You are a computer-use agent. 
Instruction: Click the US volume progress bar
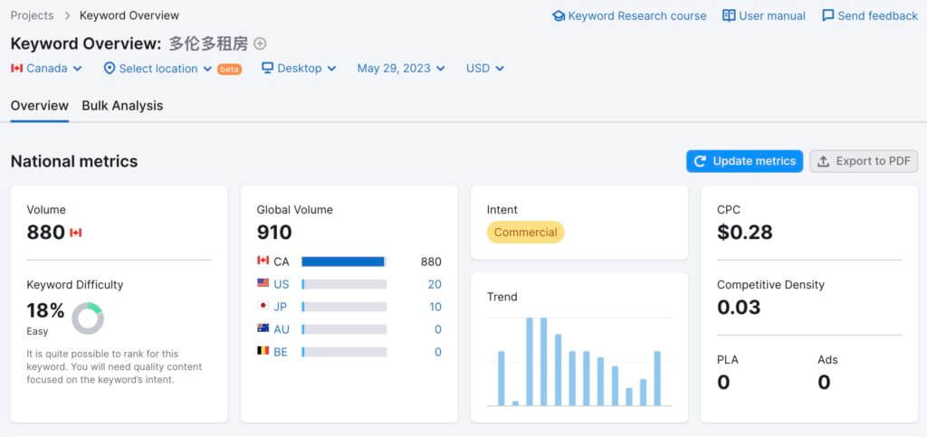pos(344,284)
